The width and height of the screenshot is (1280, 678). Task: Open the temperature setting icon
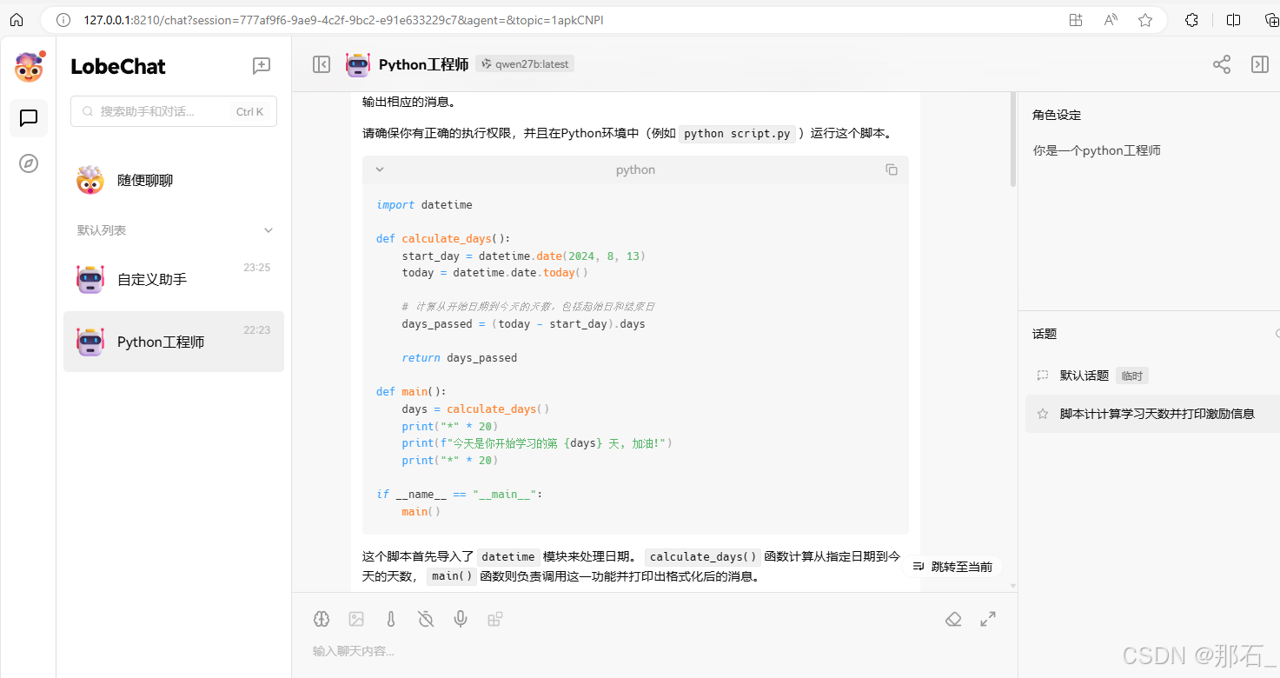pyautogui.click(x=391, y=619)
